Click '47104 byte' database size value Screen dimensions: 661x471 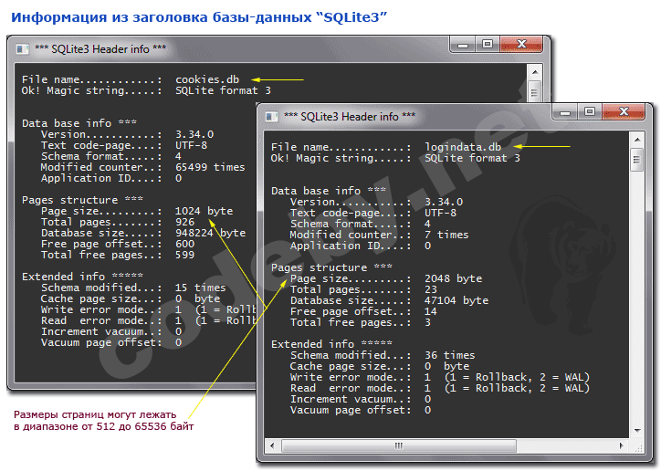[456, 300]
